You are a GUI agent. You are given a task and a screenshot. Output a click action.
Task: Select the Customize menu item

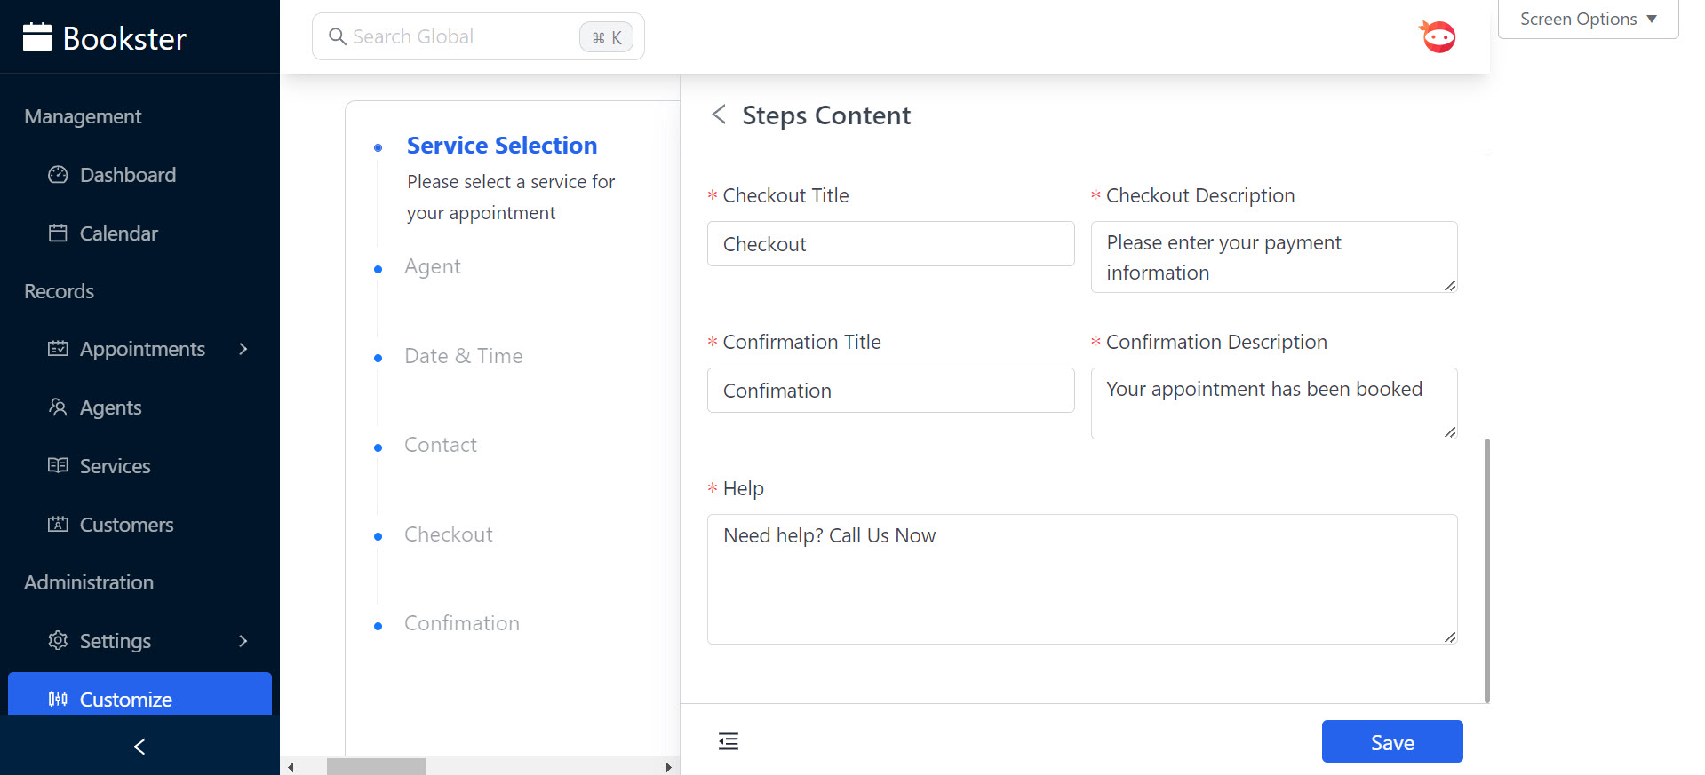125,699
